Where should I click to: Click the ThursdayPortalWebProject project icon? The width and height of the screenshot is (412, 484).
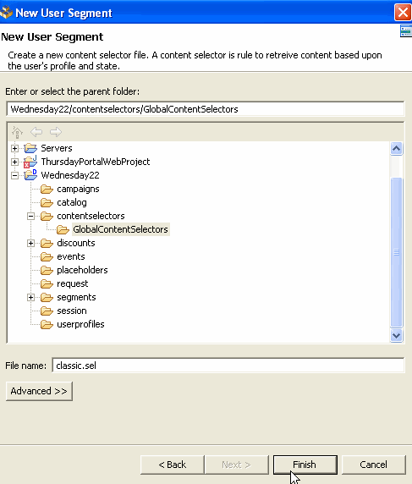tap(30, 162)
